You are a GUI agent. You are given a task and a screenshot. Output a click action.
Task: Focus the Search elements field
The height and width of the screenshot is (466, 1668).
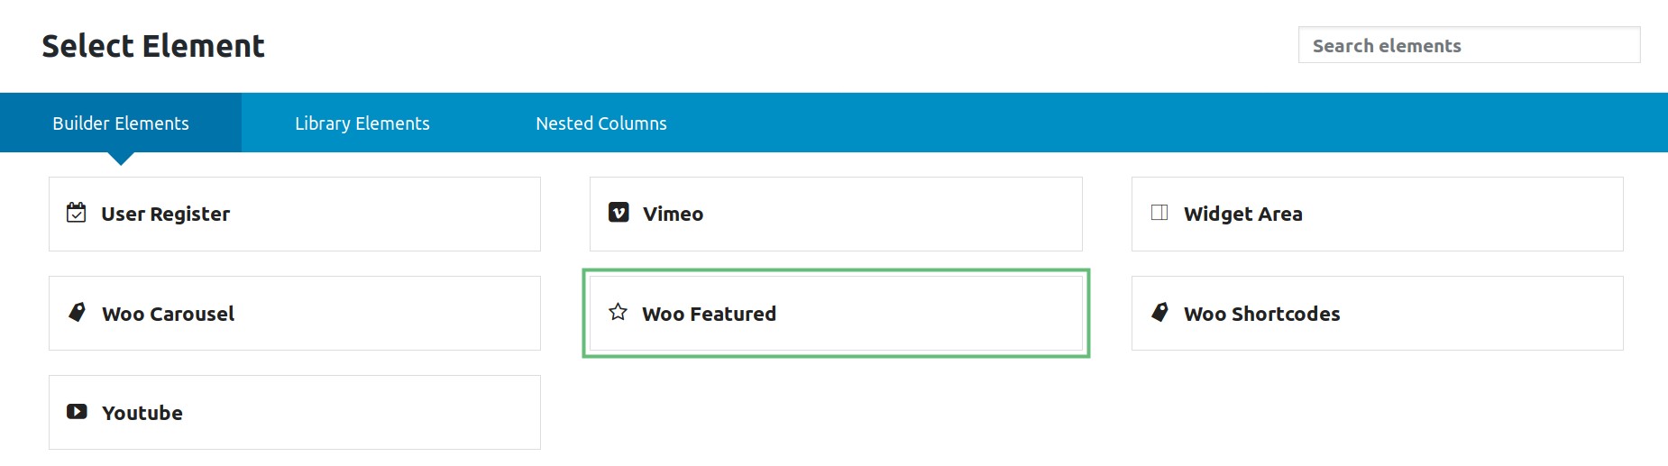pos(1469,45)
